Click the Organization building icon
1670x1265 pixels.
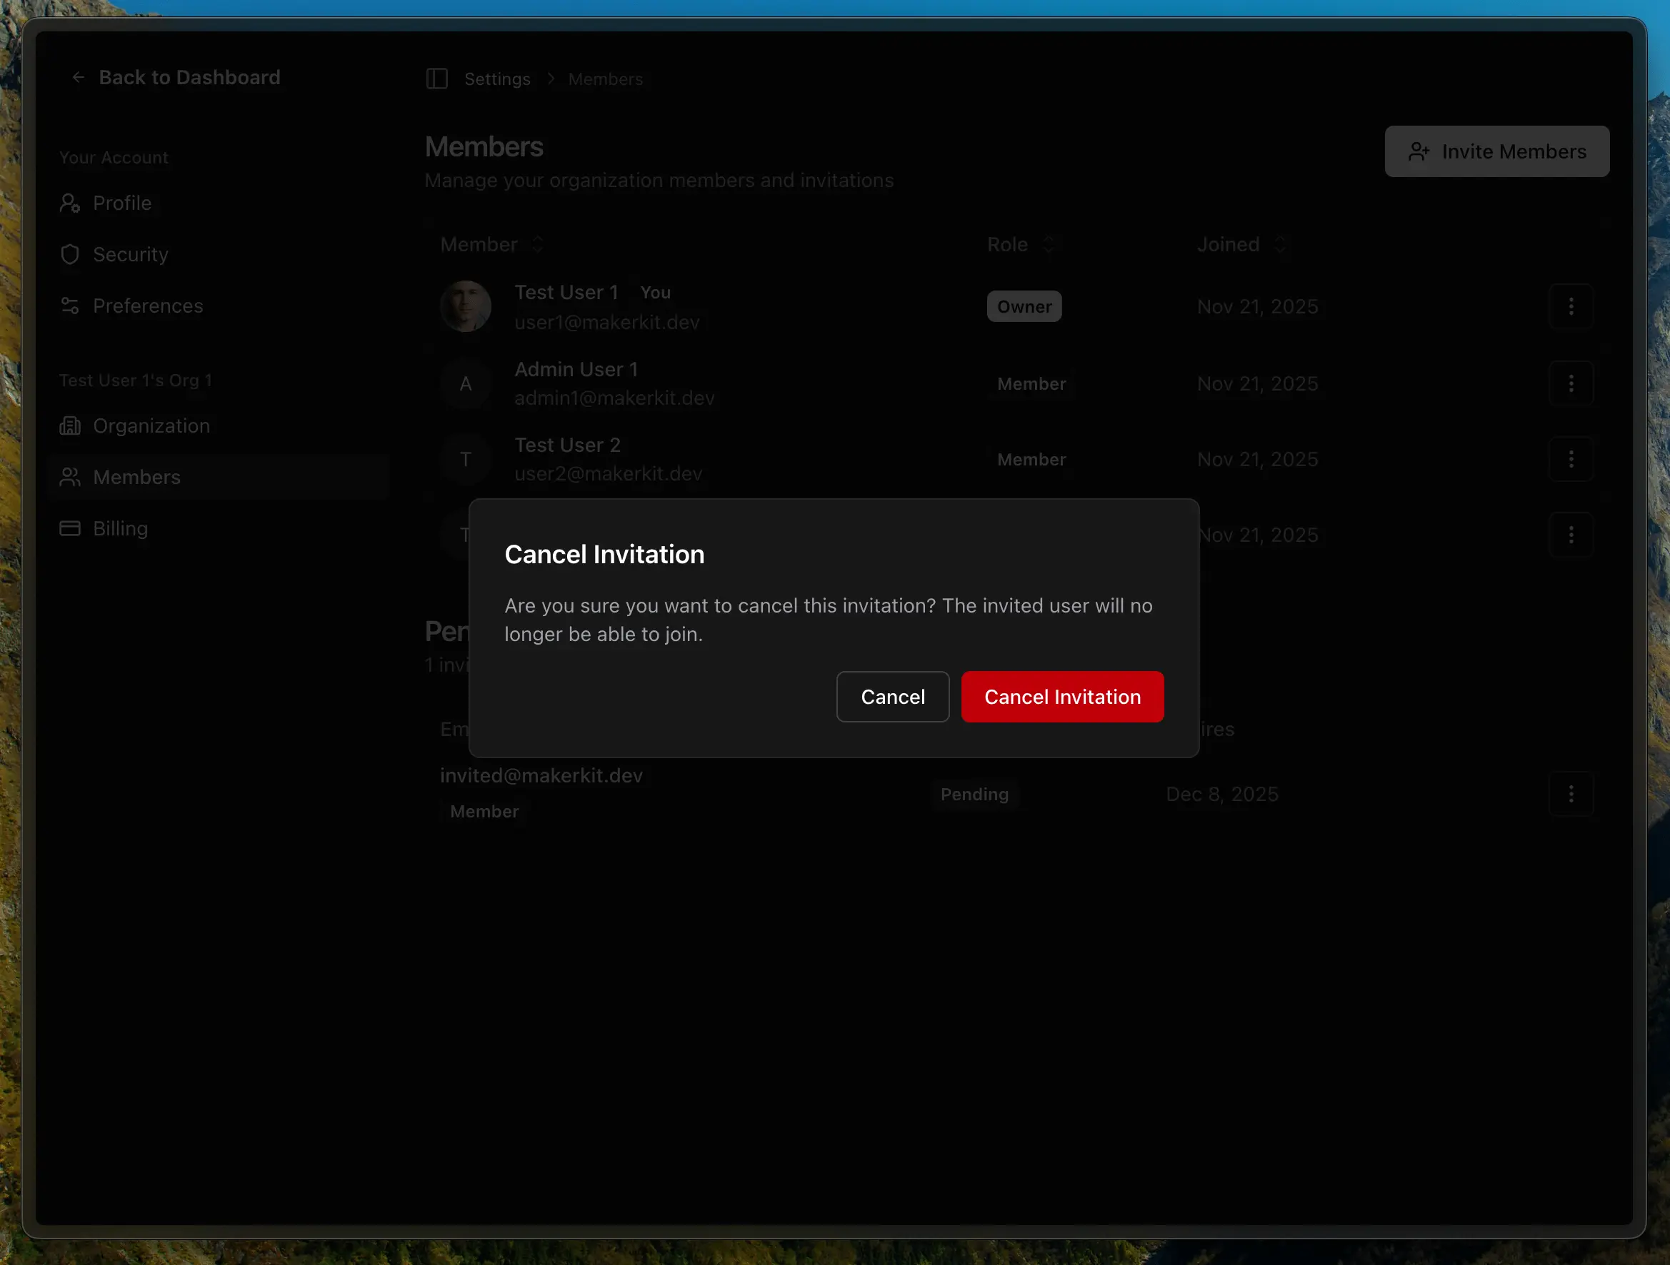pos(69,425)
